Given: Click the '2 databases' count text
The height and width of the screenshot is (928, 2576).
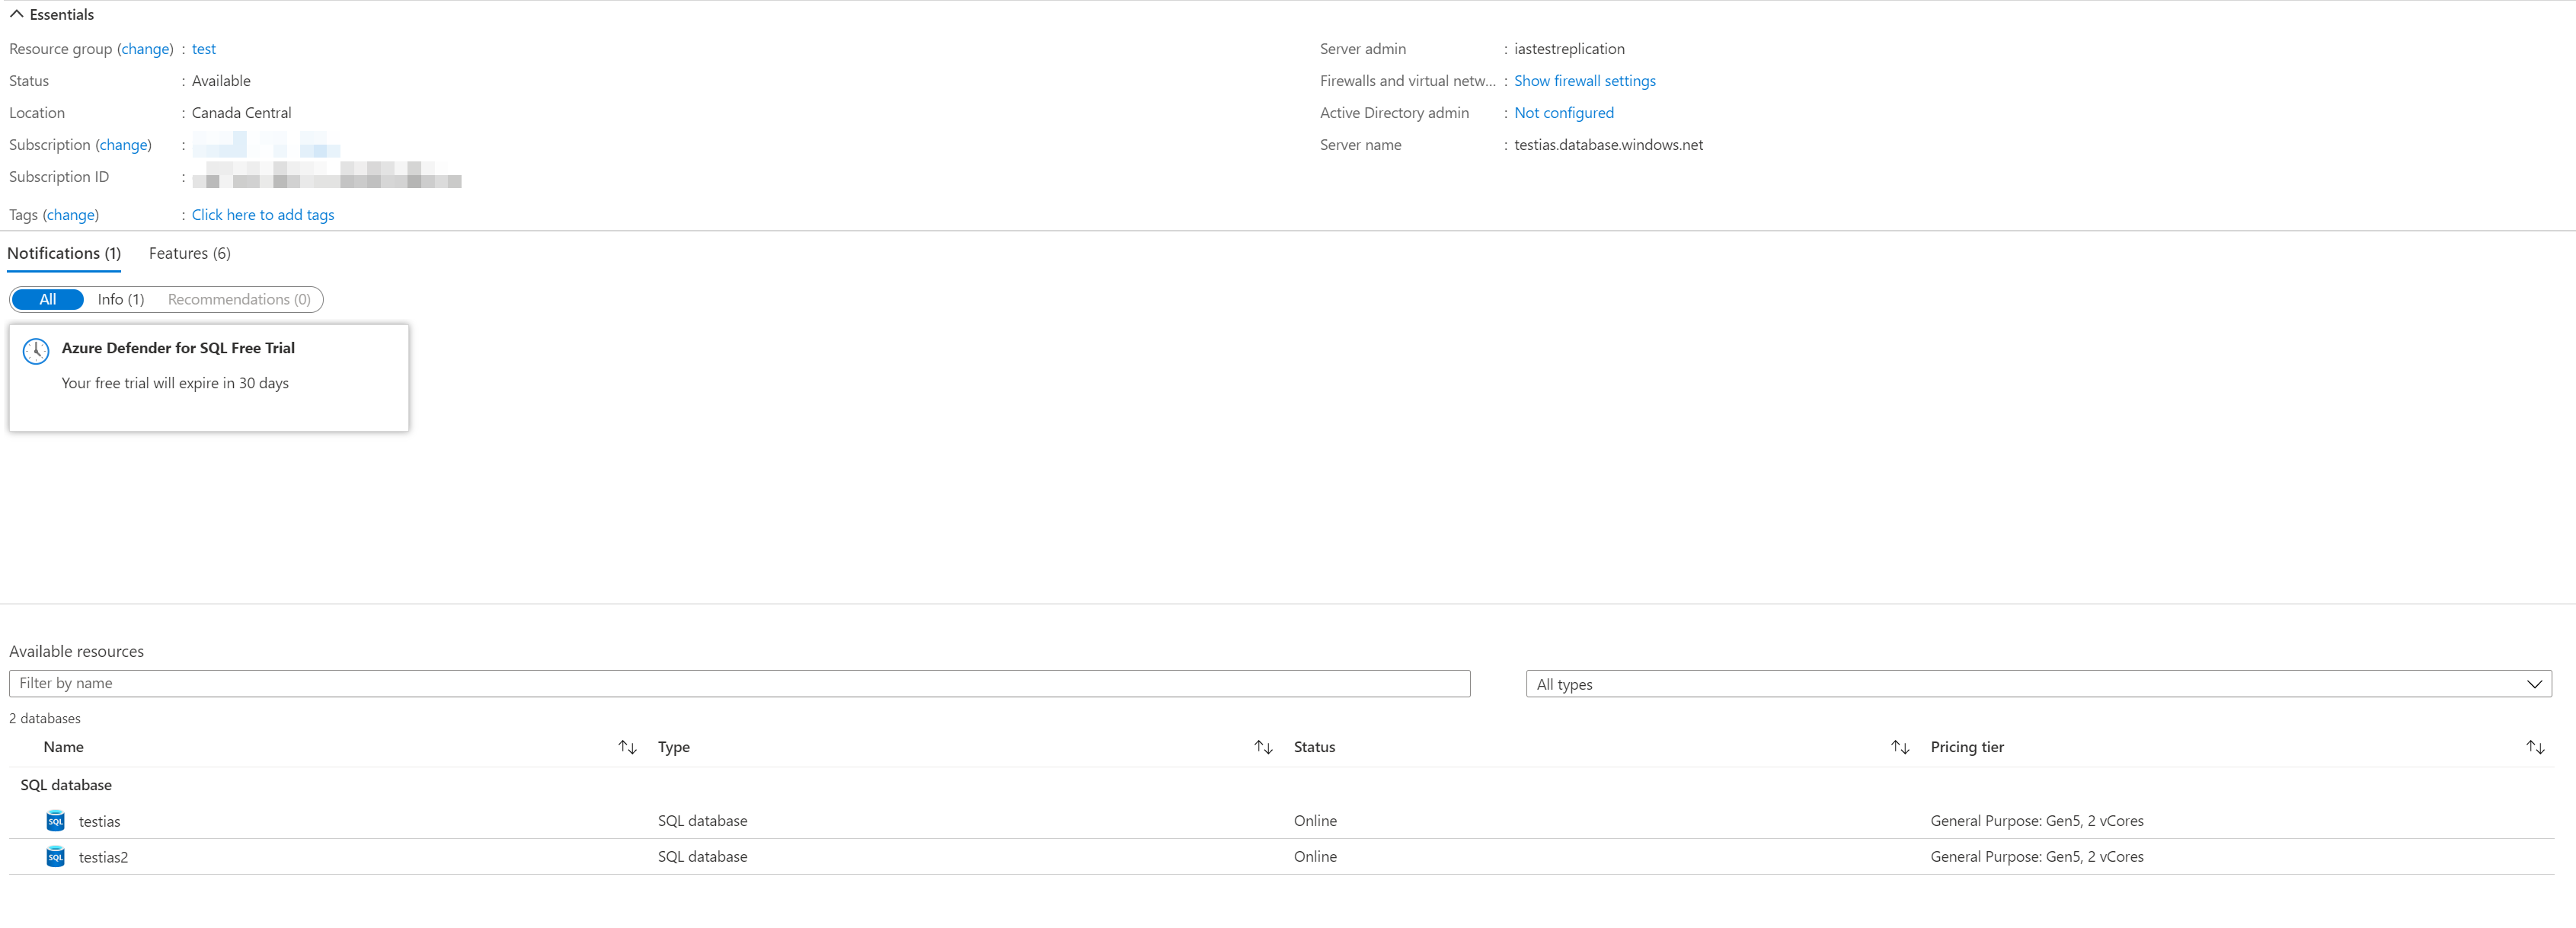Looking at the screenshot, I should click(45, 719).
